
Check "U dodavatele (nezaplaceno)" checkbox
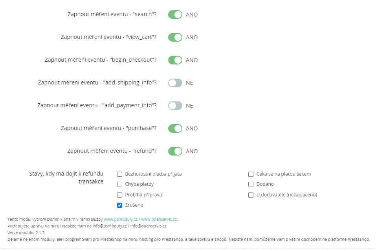tap(251, 195)
